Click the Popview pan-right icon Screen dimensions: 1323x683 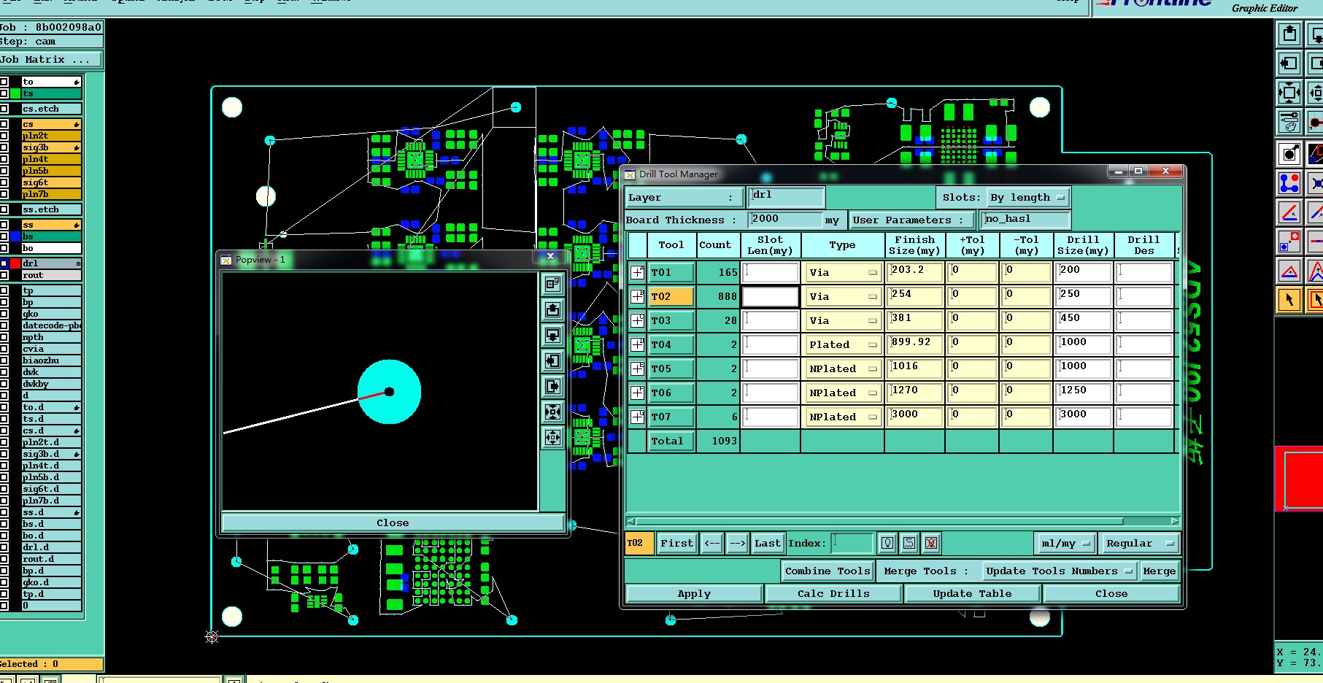[552, 386]
